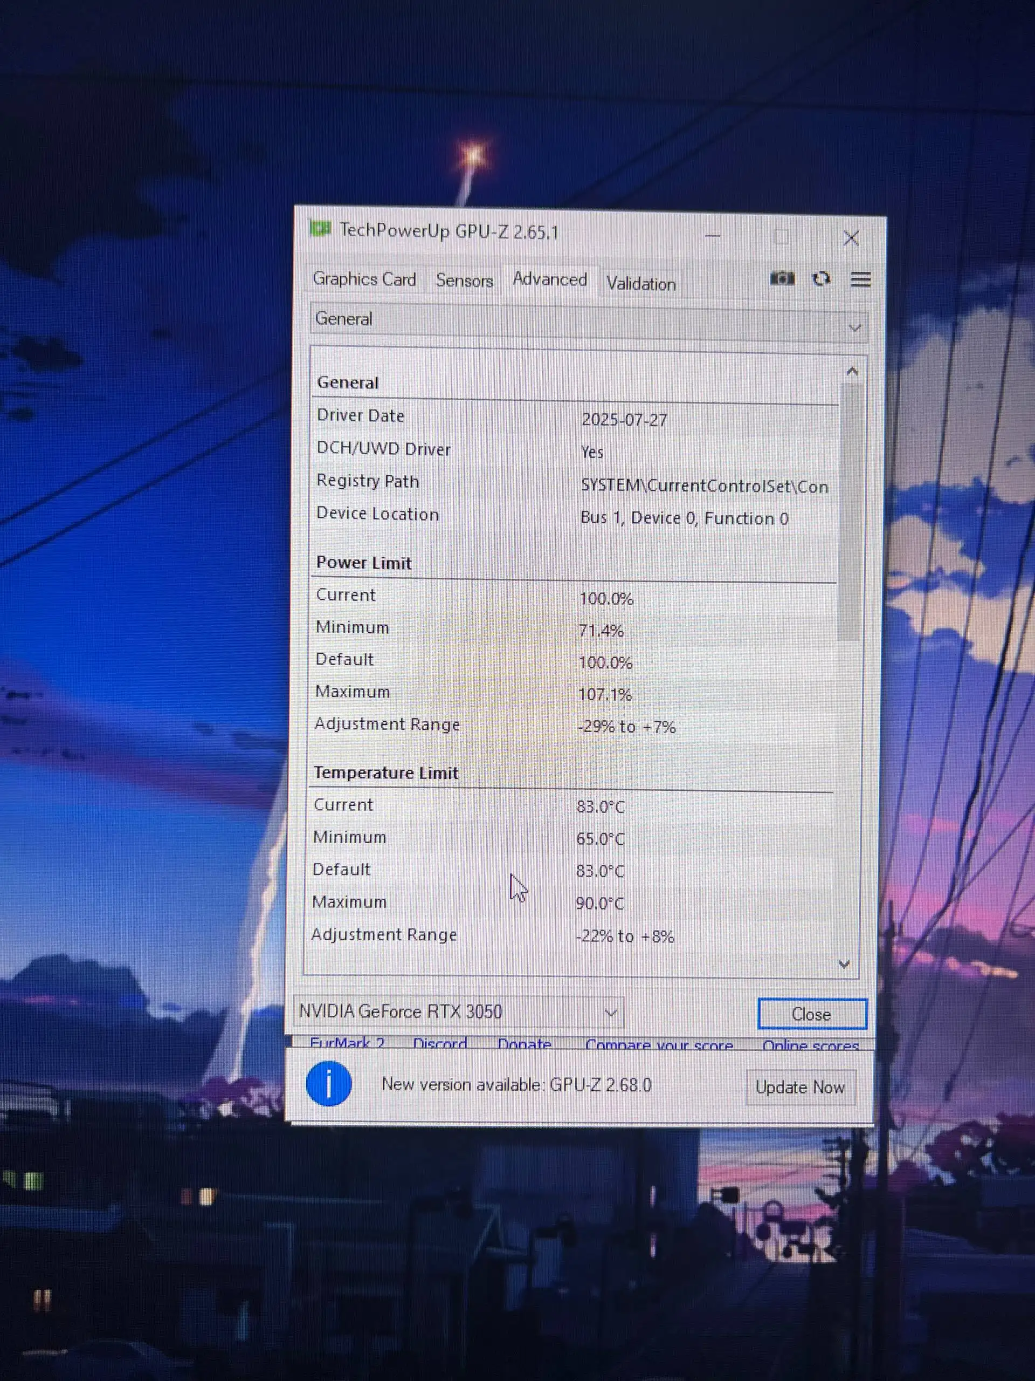
Task: Click the New version available message
Action: 516,1084
